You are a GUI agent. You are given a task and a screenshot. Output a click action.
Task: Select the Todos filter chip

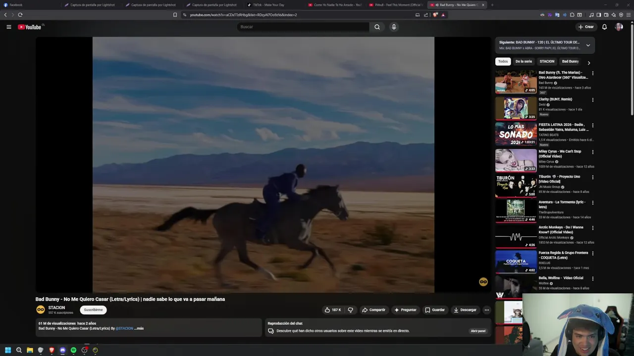503,61
